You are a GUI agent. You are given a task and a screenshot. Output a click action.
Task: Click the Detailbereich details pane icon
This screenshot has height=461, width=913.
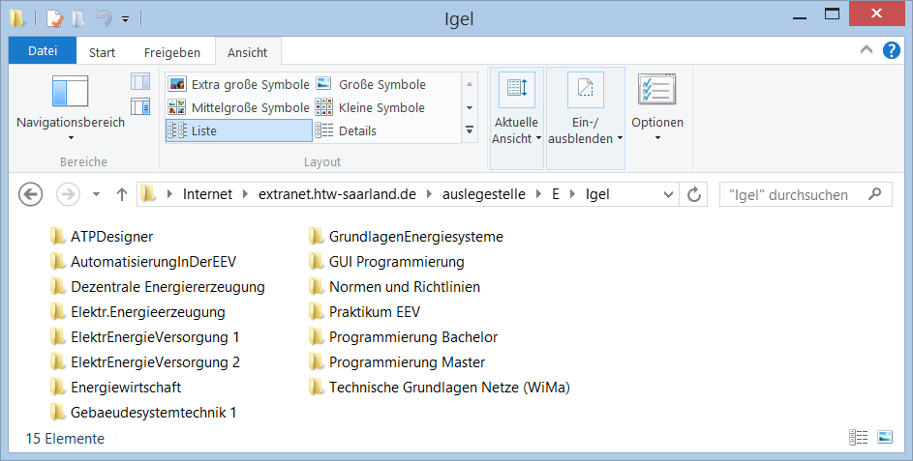pyautogui.click(x=140, y=105)
